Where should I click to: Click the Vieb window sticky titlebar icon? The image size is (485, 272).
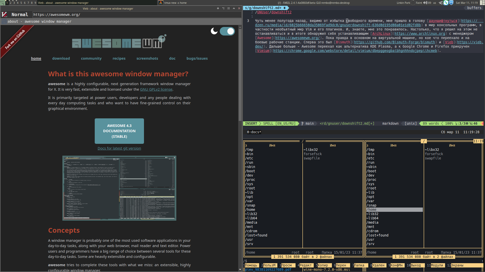click(x=229, y=8)
